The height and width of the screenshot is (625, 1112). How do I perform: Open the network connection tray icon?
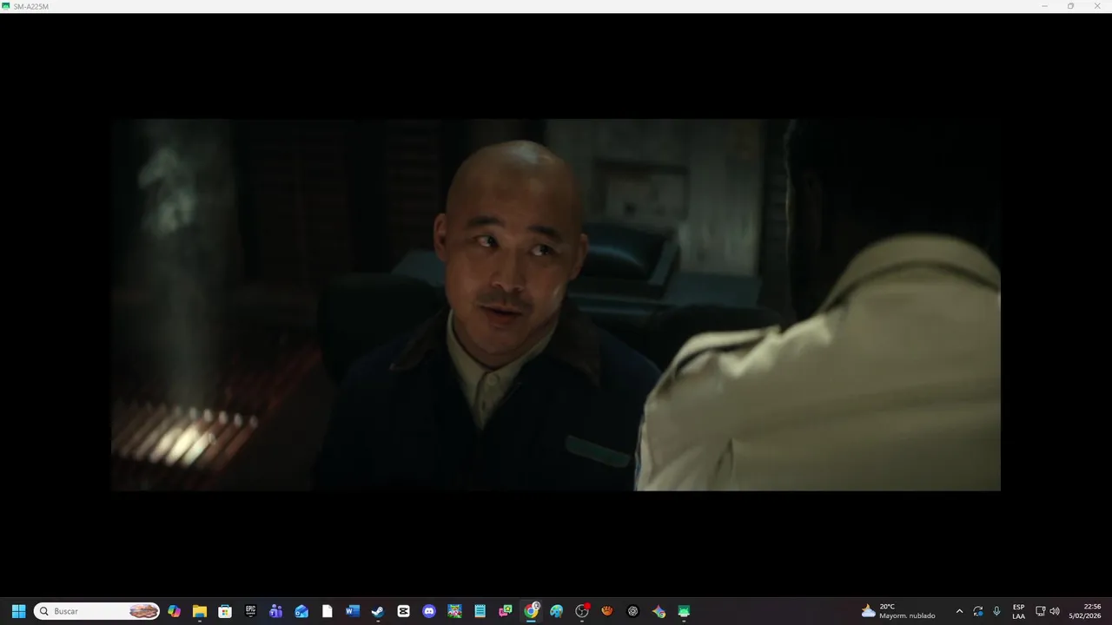point(1041,611)
